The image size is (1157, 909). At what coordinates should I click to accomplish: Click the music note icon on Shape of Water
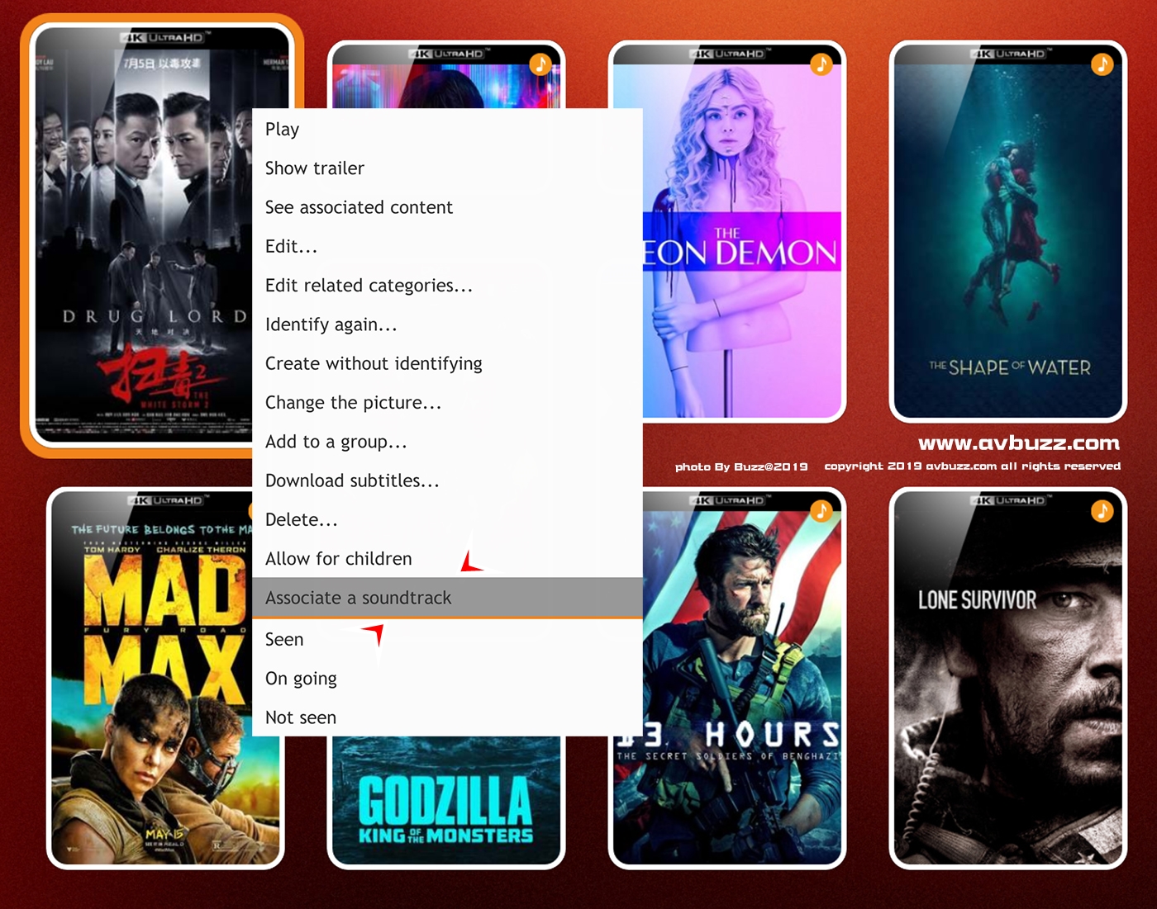click(x=1102, y=64)
